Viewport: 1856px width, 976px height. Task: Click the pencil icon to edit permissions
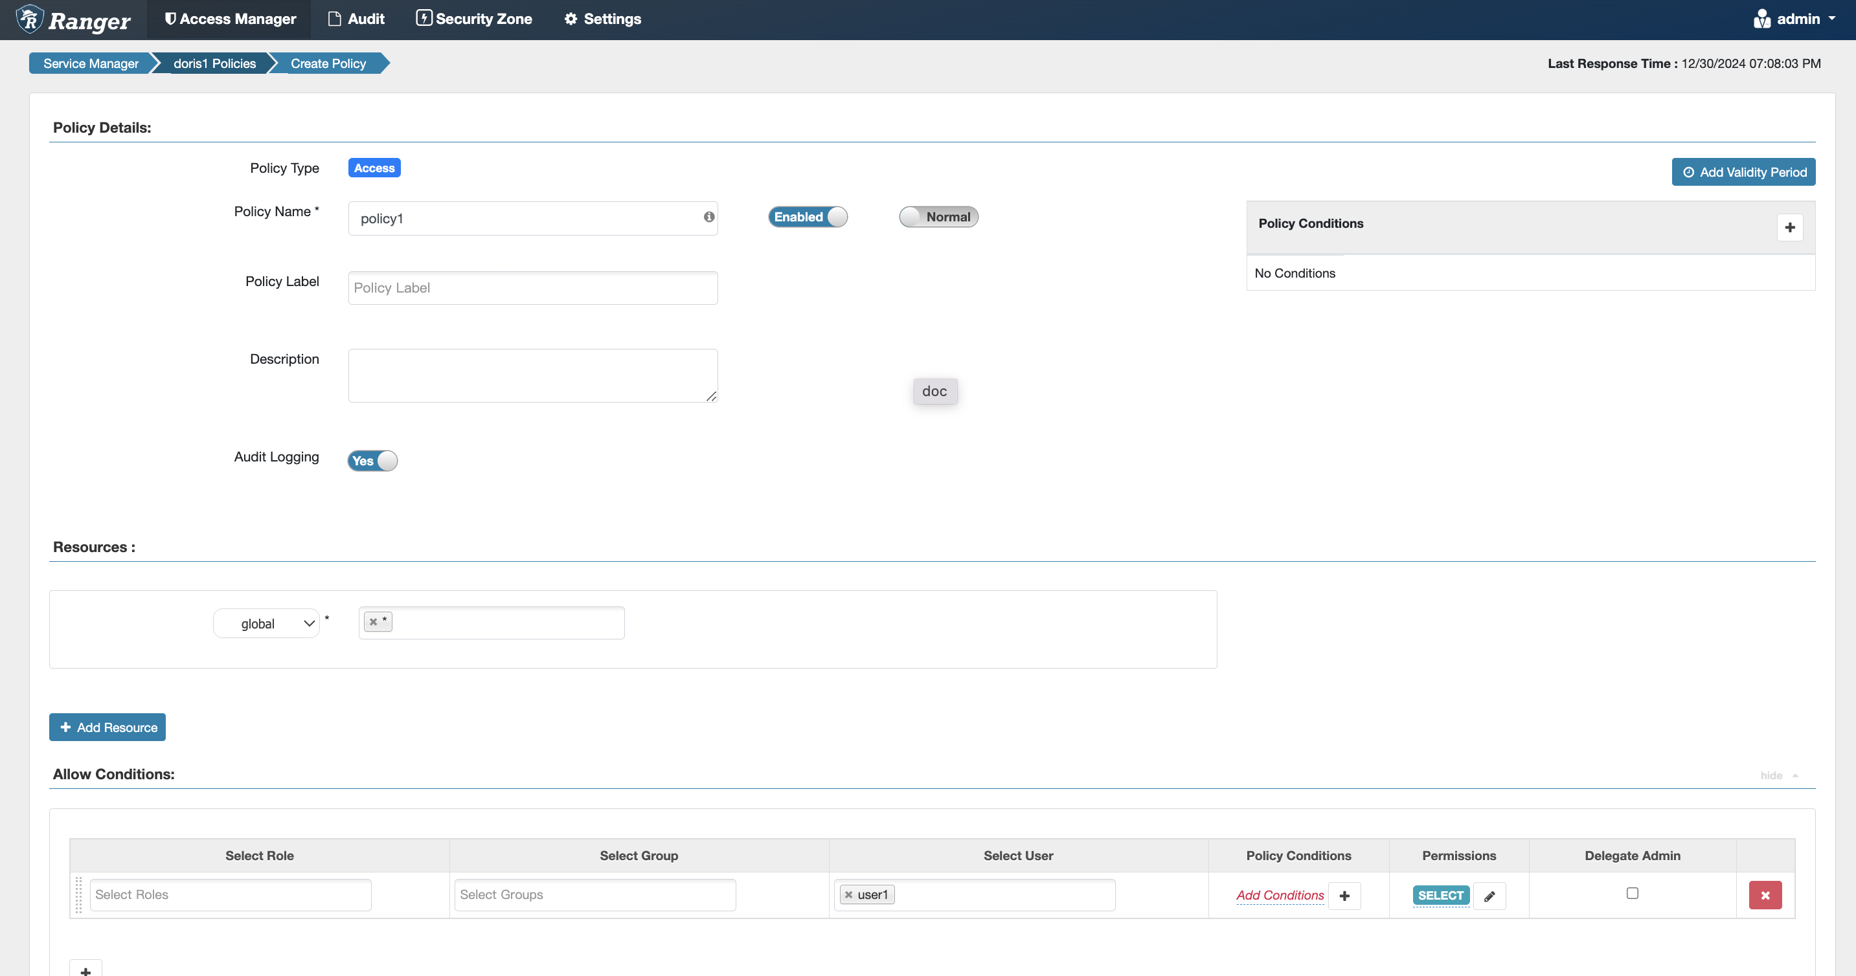coord(1489,896)
